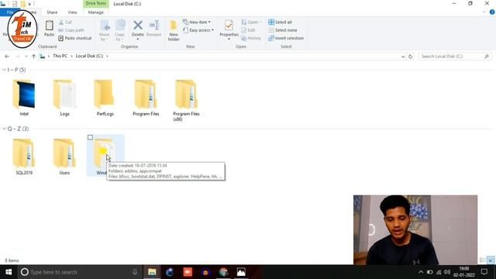The height and width of the screenshot is (279, 496).
Task: Click the Edit button in Open group
Action: pyautogui.click(x=248, y=30)
